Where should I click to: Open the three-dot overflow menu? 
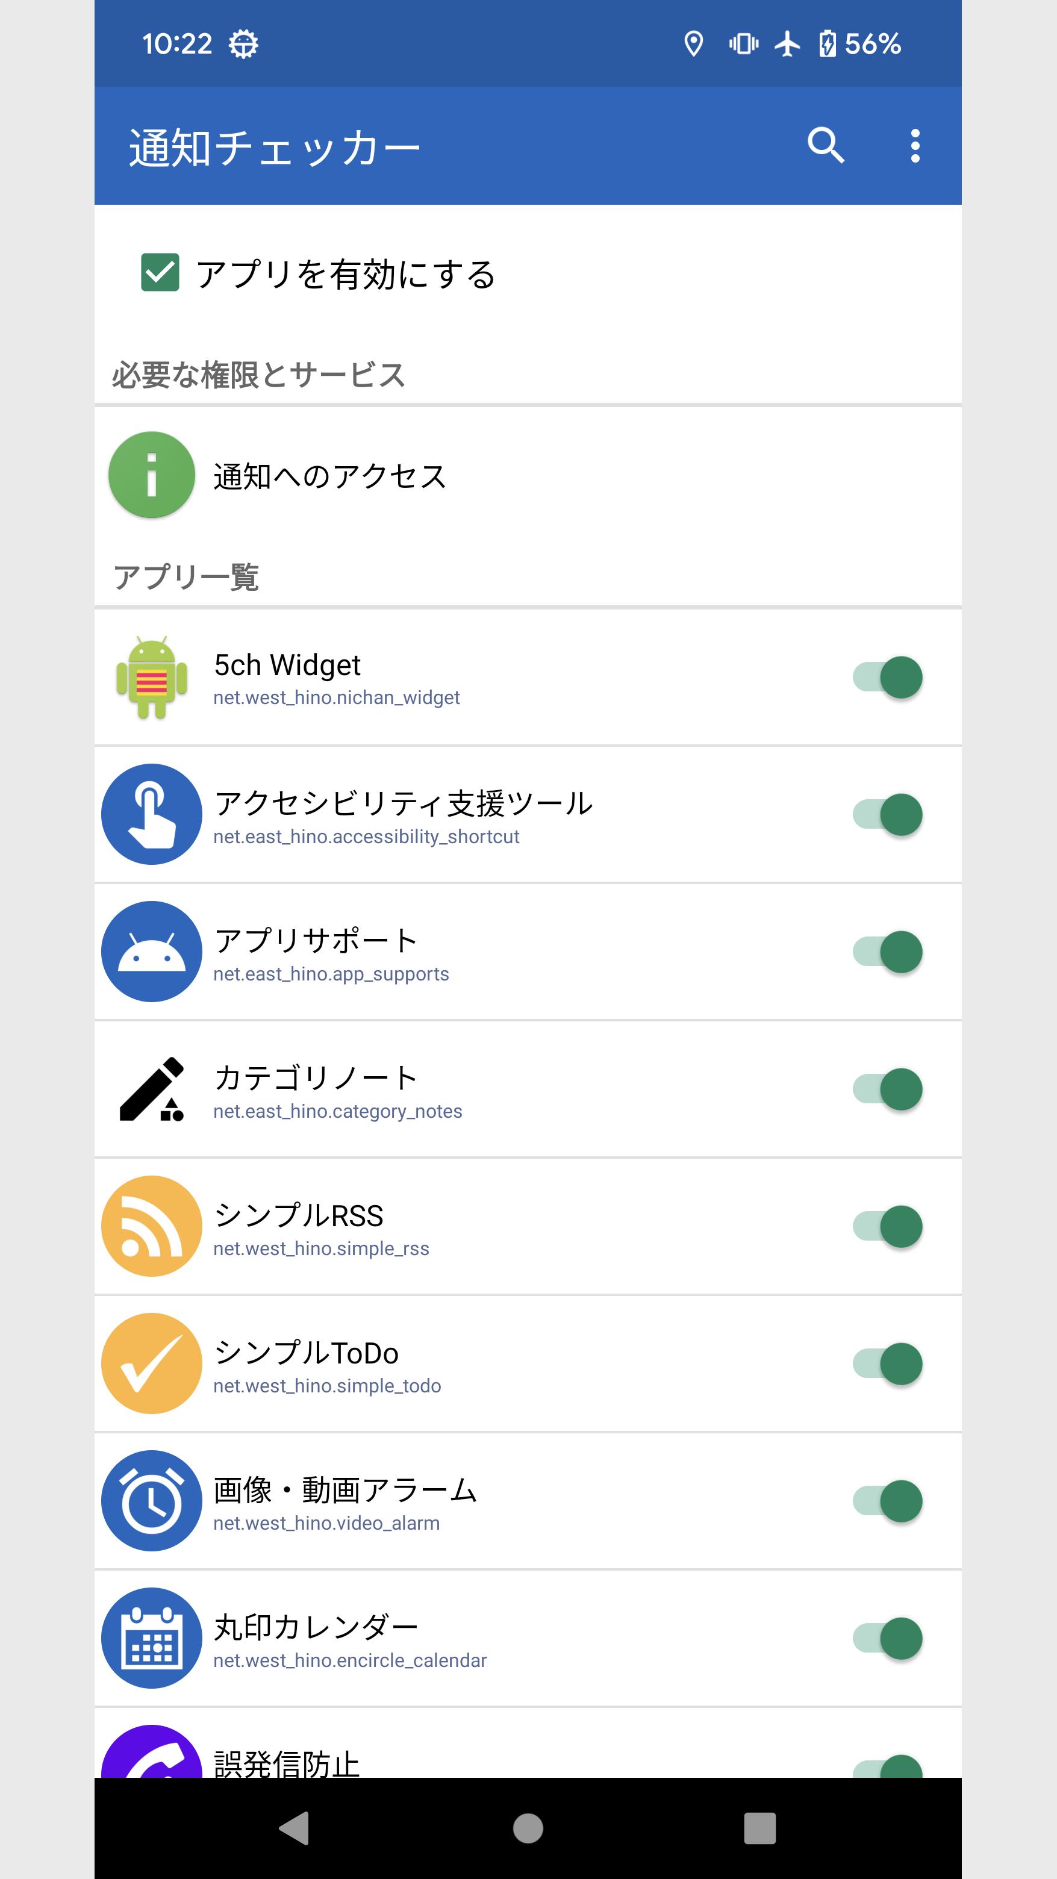915,146
